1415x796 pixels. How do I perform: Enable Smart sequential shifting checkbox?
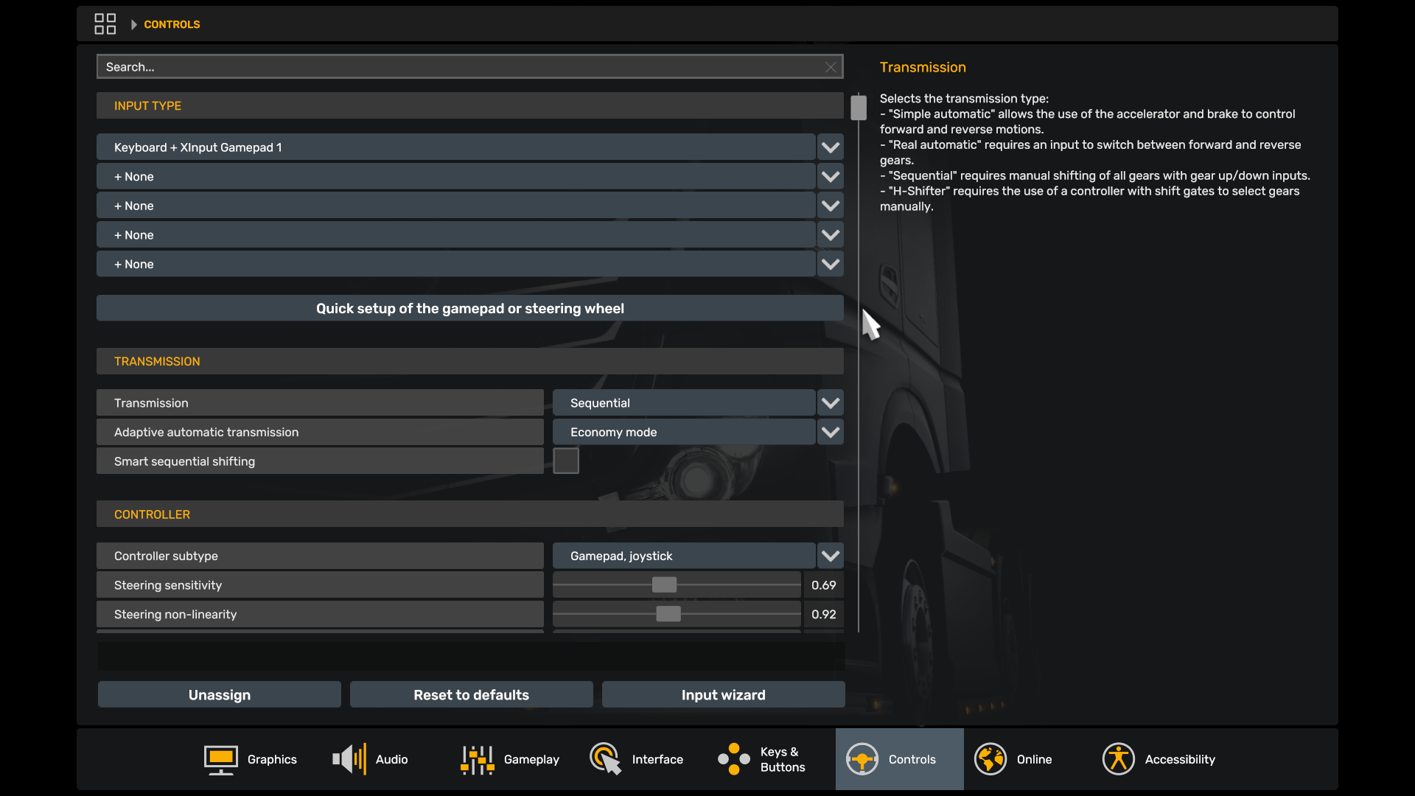(x=565, y=461)
